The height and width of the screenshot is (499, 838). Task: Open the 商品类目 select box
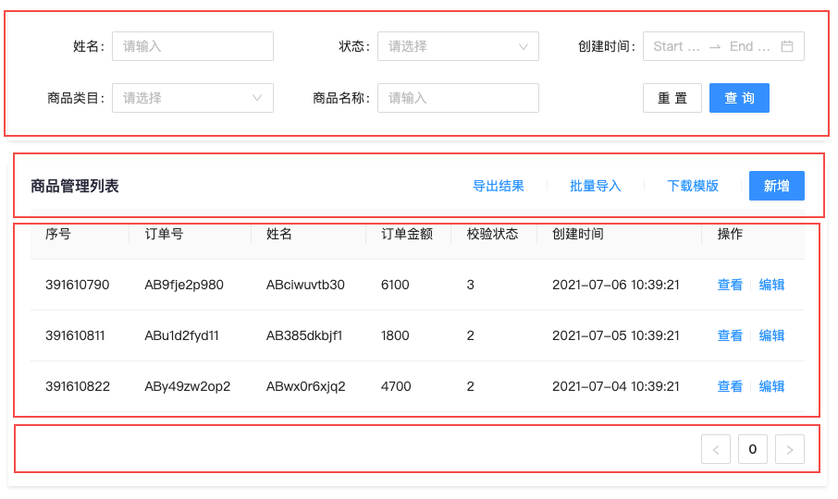[x=192, y=98]
